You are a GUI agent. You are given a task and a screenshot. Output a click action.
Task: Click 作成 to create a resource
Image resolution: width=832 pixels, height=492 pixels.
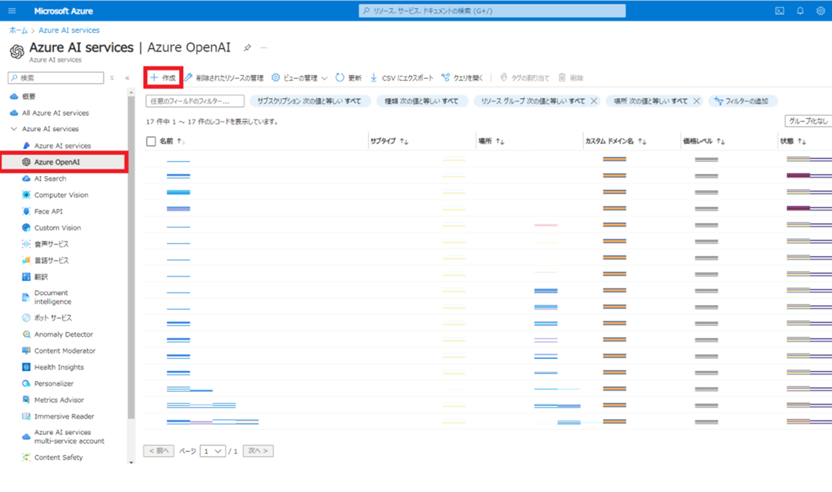click(x=163, y=78)
